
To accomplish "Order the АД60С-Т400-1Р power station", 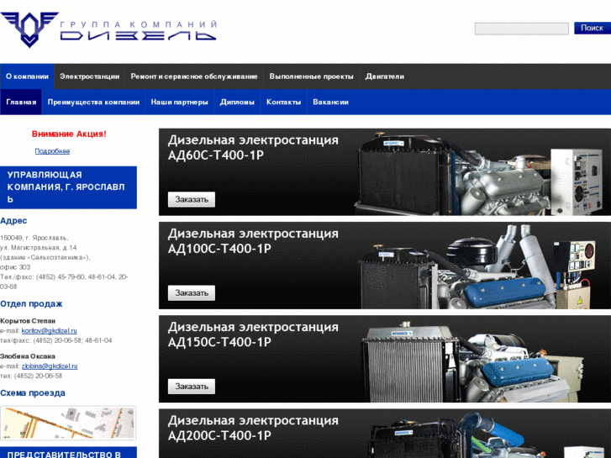I will coord(192,199).
